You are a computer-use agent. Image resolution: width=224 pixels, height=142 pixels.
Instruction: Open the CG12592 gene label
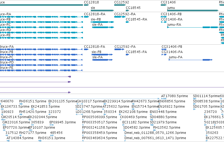tap(122, 2)
